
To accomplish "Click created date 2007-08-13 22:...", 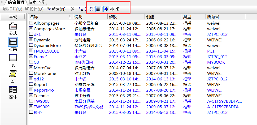I will [162, 23].
